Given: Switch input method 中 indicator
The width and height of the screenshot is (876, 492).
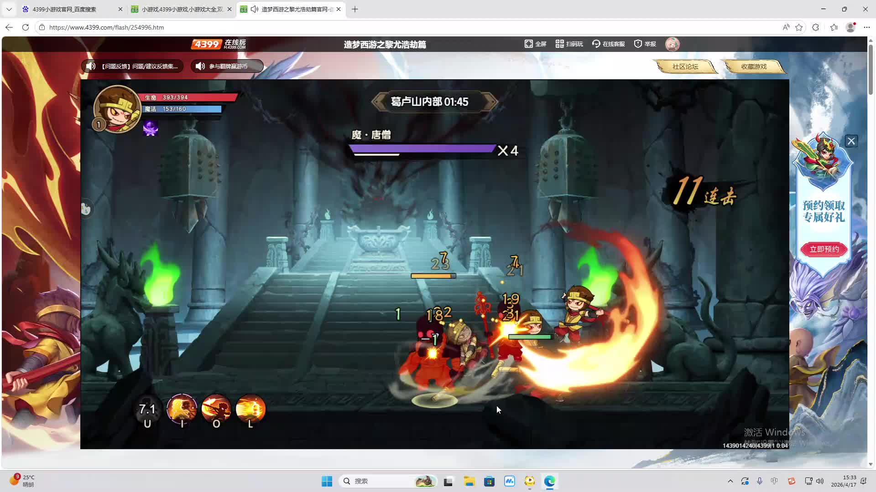Looking at the screenshot, I should point(774,481).
